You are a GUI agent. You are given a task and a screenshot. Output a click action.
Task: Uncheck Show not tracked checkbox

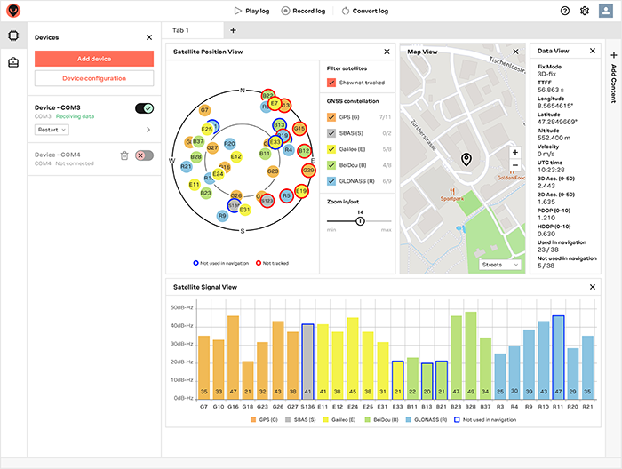332,83
